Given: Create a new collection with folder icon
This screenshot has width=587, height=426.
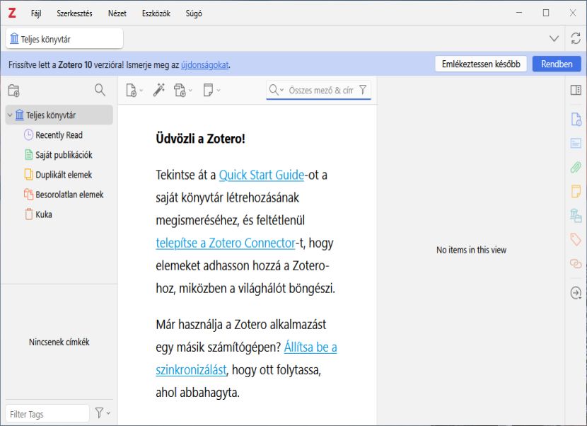Looking at the screenshot, I should [14, 91].
